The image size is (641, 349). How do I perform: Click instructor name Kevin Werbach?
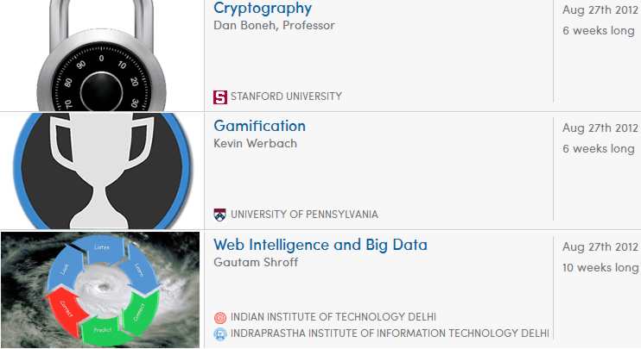tap(255, 144)
